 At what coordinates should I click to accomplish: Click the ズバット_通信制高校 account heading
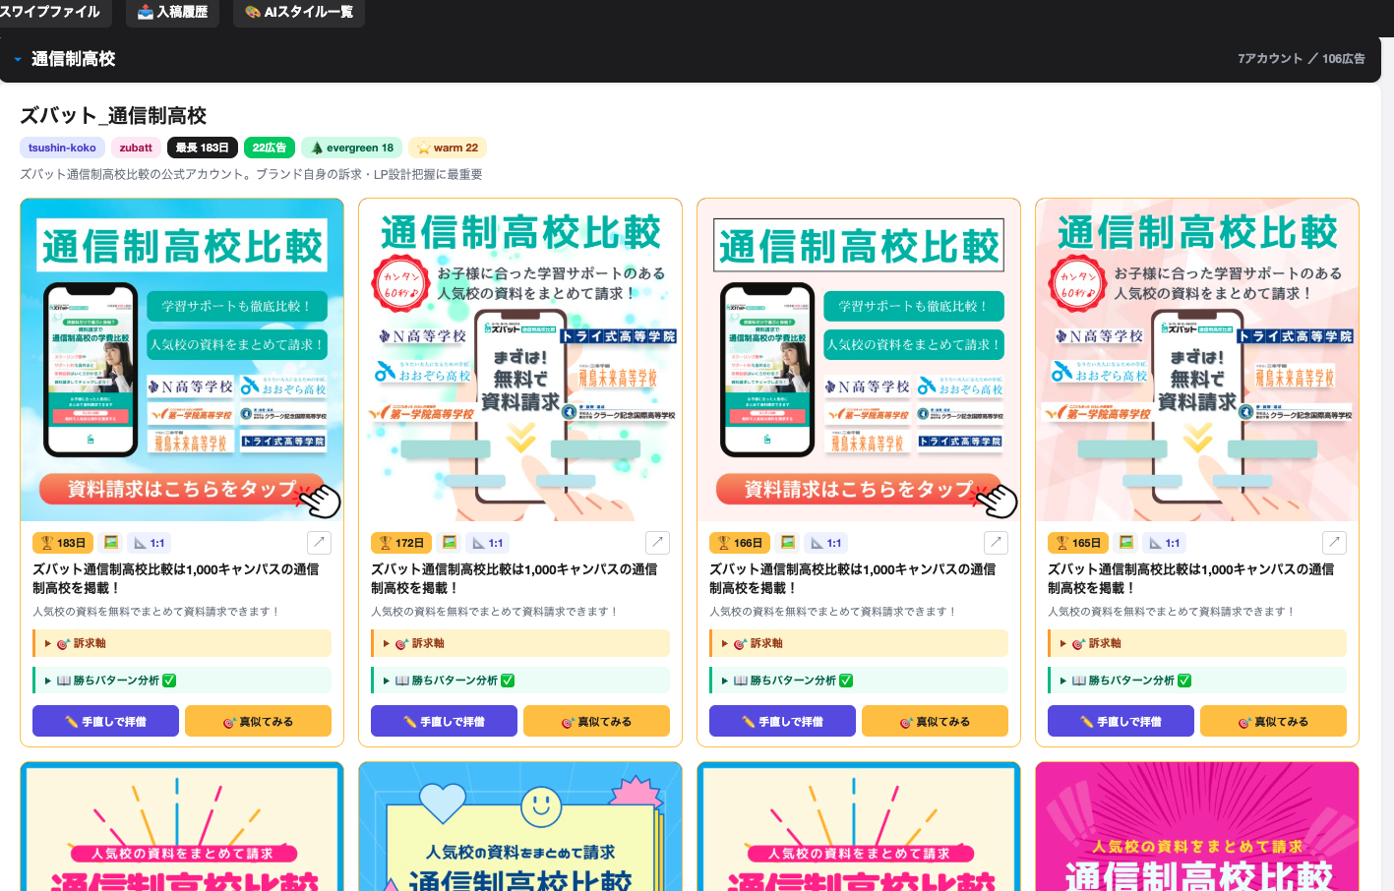[x=113, y=116]
